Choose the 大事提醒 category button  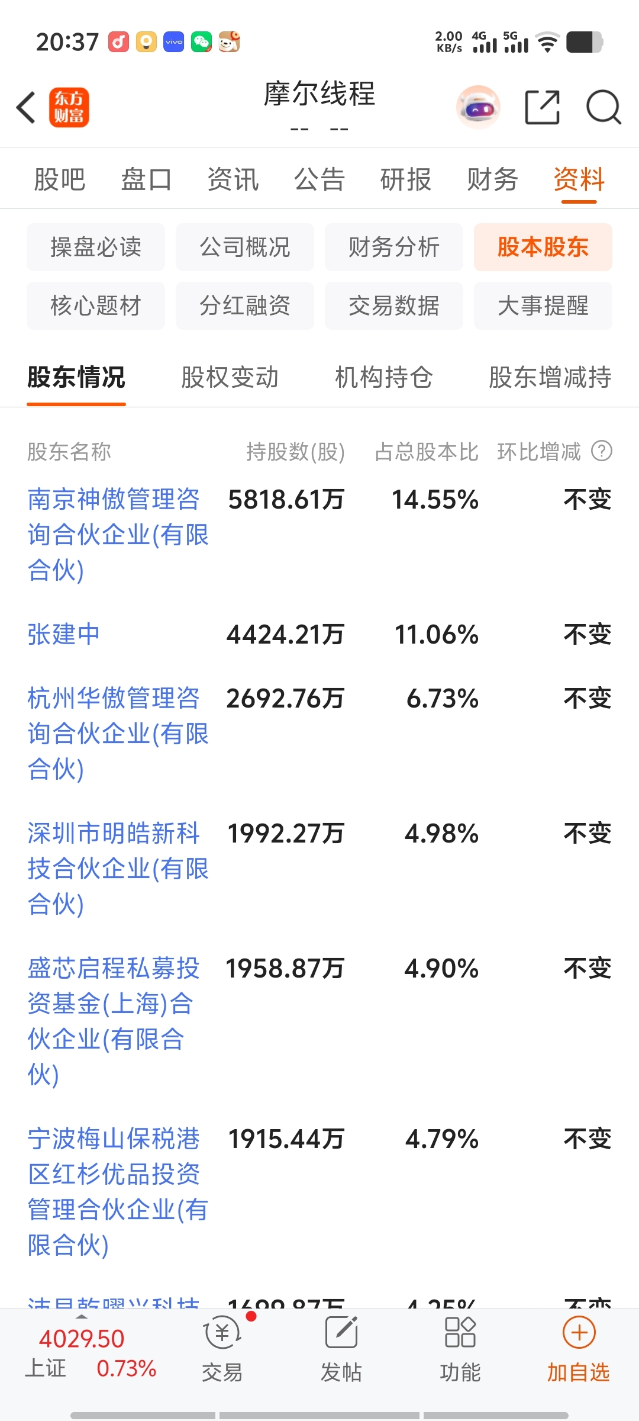point(543,306)
